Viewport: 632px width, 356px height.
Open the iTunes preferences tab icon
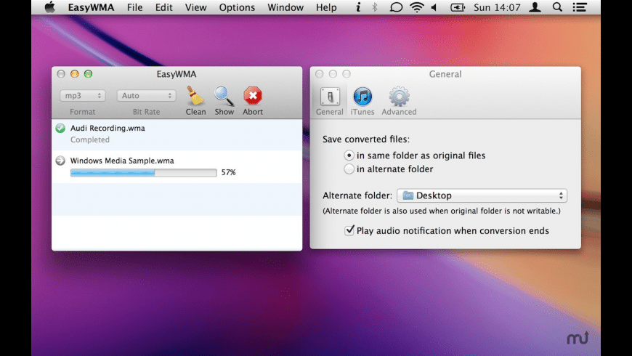coord(362,97)
